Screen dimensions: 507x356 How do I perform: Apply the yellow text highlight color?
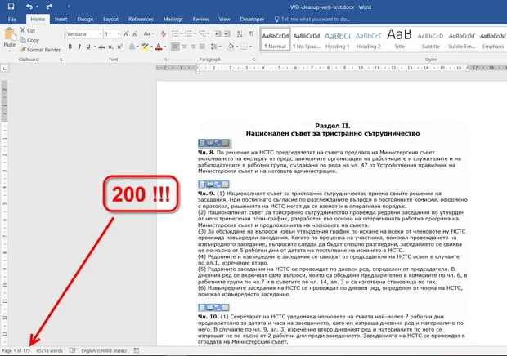point(146,47)
